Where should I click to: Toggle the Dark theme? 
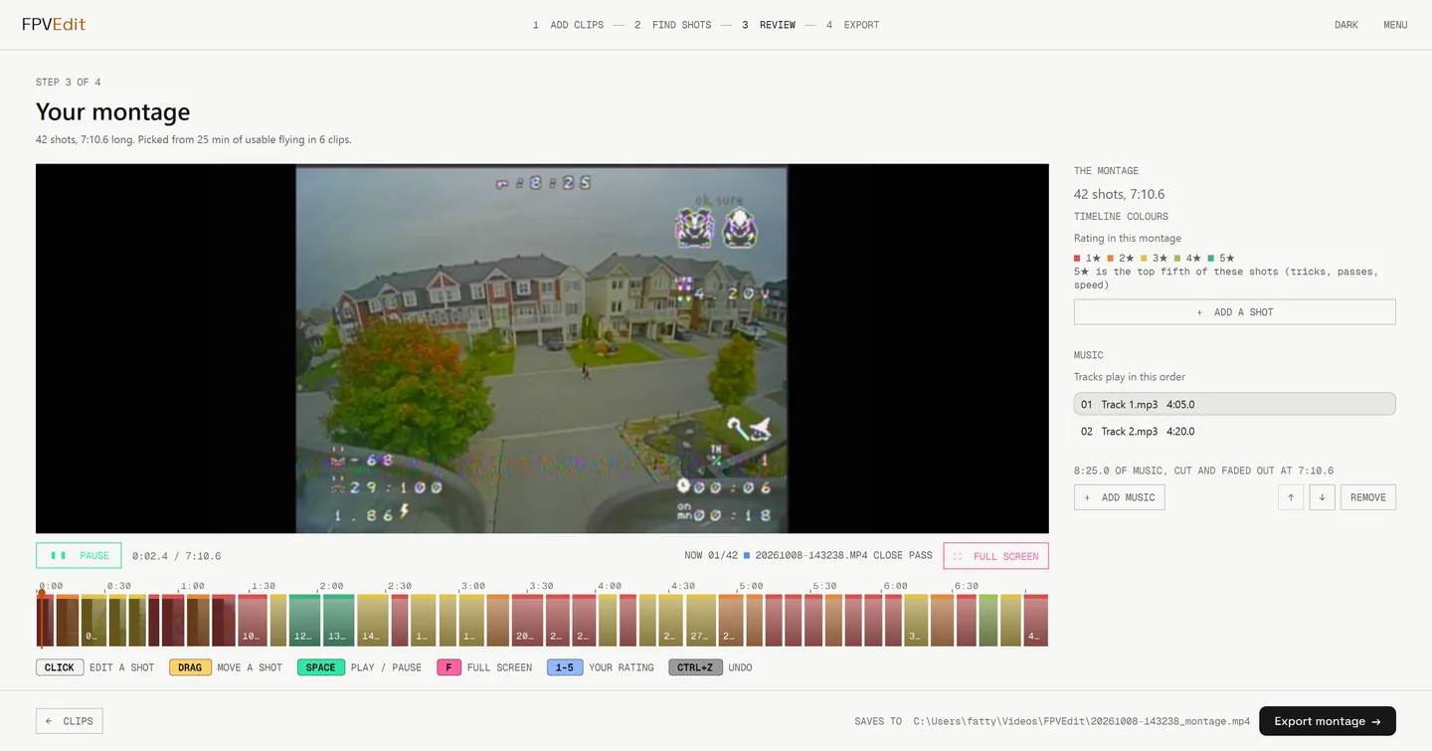[1346, 25]
